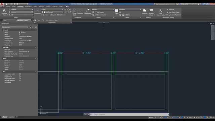Collapse the General properties section
Viewport: 215px width, 121px height.
click(x=35, y=30)
